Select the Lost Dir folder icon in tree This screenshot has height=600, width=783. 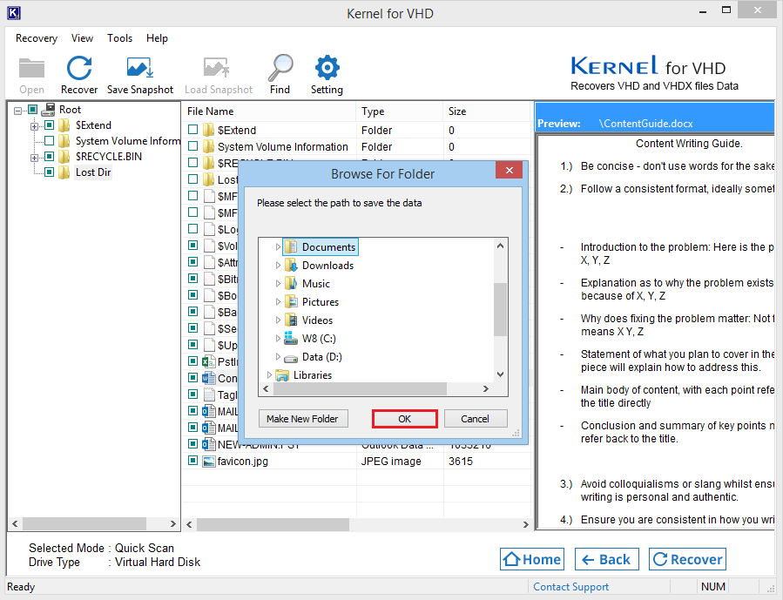pos(64,172)
